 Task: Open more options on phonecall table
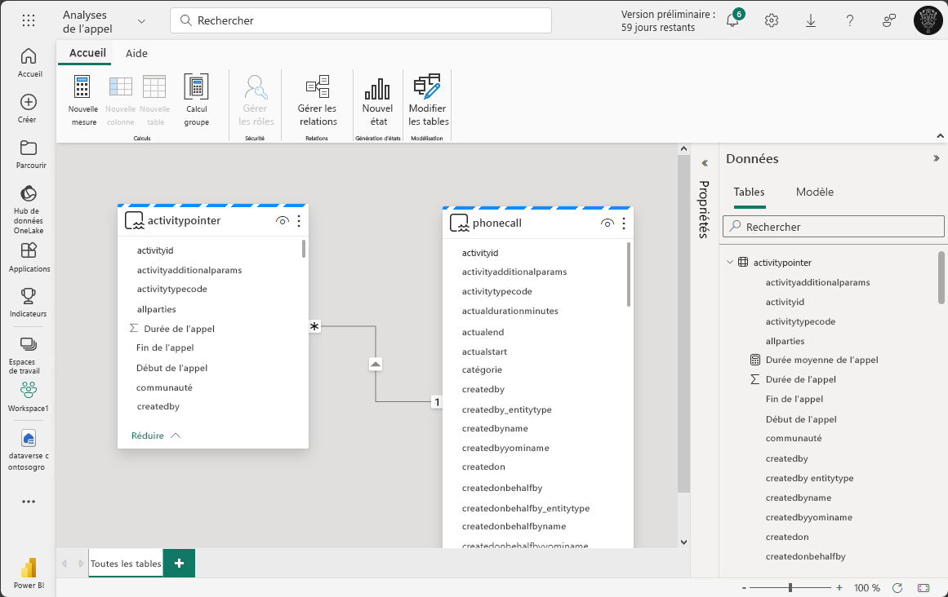(x=624, y=223)
